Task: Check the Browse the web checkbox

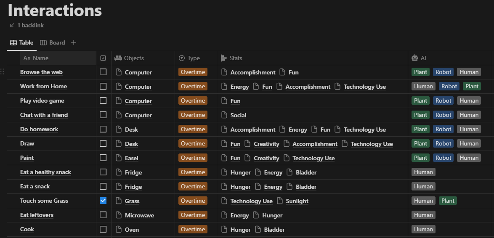Action: [103, 72]
